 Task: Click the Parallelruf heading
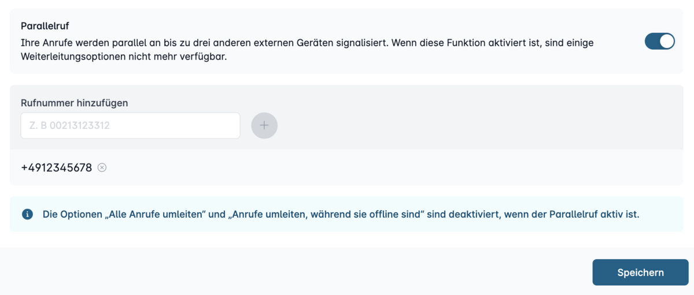[45, 26]
